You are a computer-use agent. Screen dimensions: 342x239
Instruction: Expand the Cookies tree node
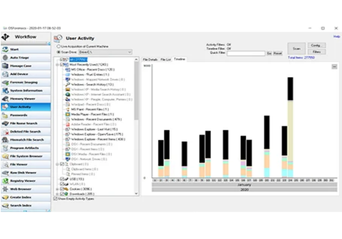coord(57,189)
